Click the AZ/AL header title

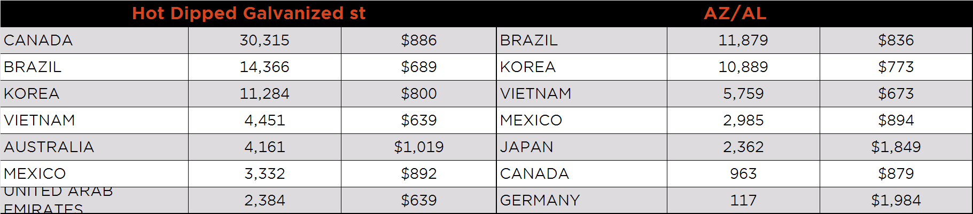click(735, 13)
